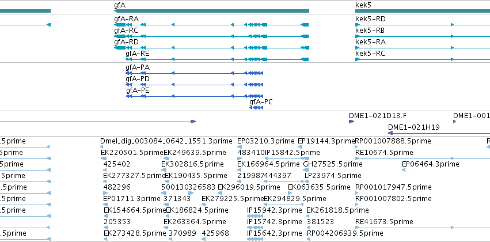
Task: Select the kek5-RD transcript label
Action: [370, 19]
